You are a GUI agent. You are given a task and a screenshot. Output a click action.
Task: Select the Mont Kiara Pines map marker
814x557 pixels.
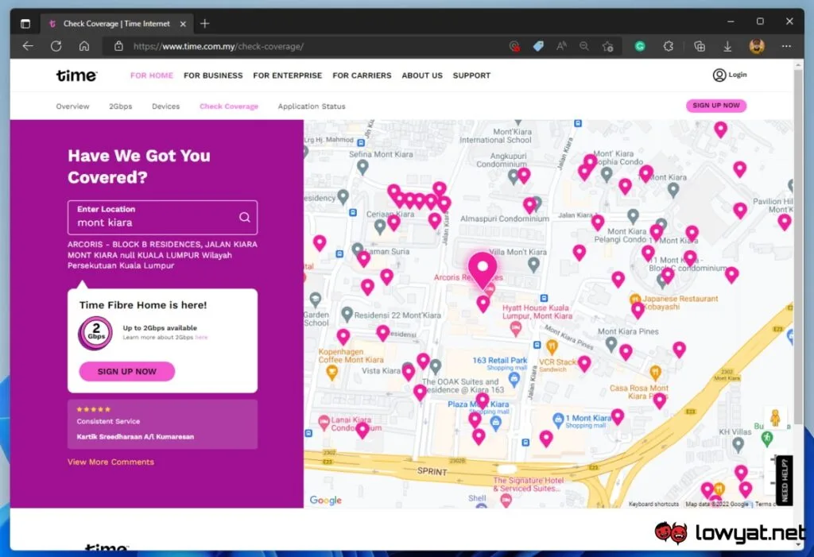pyautogui.click(x=611, y=343)
